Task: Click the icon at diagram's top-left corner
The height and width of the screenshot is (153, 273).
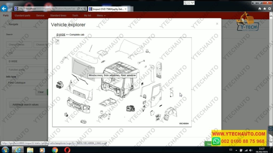Action: 57,42
